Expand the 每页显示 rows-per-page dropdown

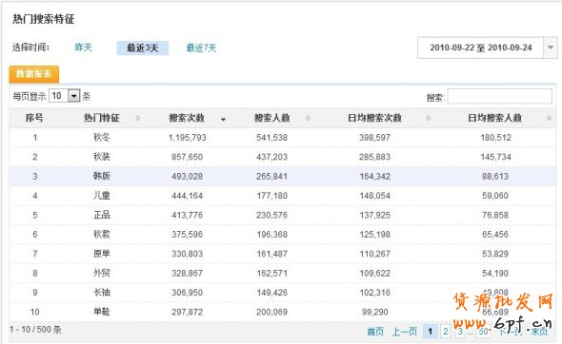(74, 96)
